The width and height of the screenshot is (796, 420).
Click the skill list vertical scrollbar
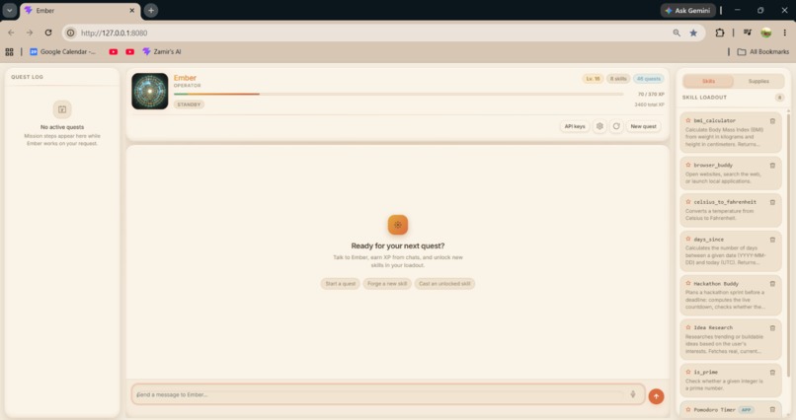click(788, 245)
